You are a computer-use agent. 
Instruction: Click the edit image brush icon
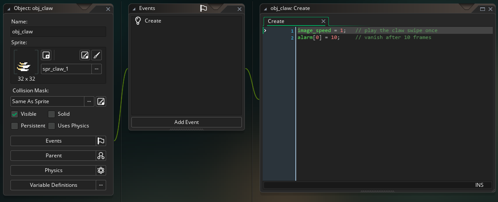tap(97, 55)
